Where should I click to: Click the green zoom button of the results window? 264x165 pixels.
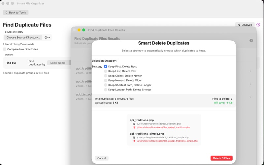(84, 30)
